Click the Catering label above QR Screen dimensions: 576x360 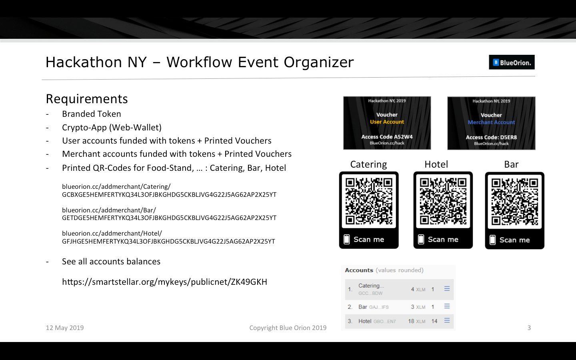tap(368, 164)
